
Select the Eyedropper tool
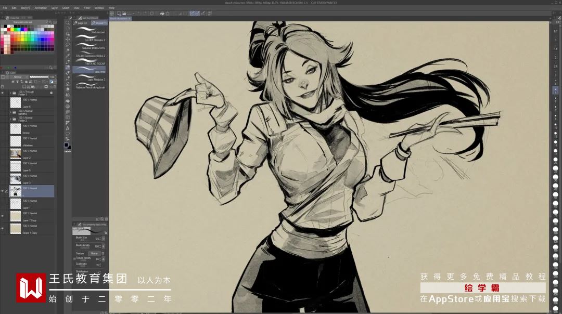click(67, 56)
